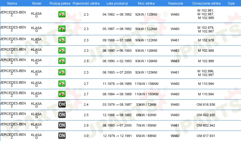Click PB icon in the 115kW / 156KM row
241x141 pixels.
coord(62,83)
